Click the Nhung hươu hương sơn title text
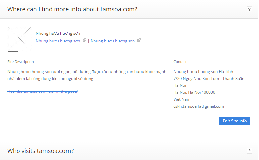The width and height of the screenshot is (259, 160). pos(58,33)
